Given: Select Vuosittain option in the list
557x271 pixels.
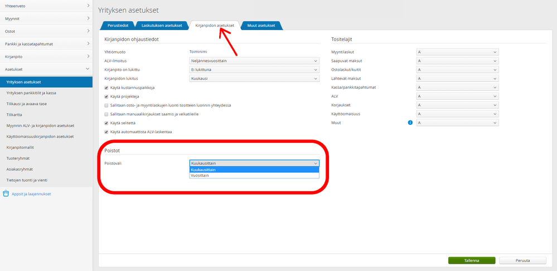Looking at the screenshot, I should [254, 176].
